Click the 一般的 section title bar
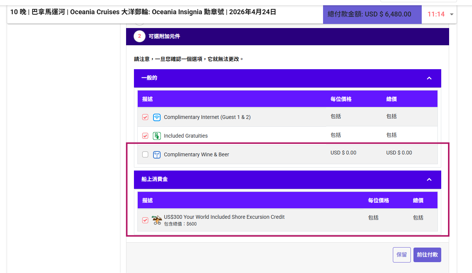This screenshot has width=472, height=273. pos(263,78)
